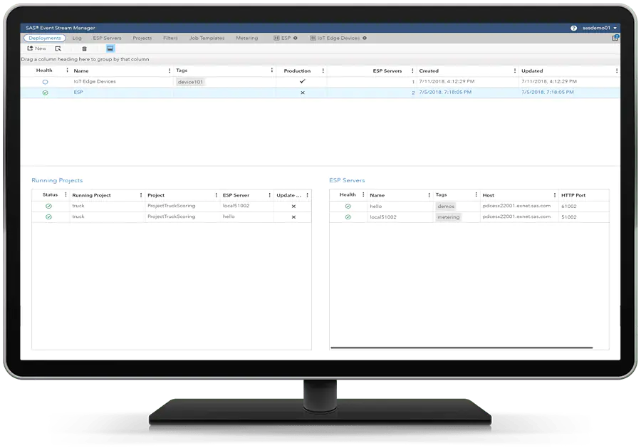Open ESP Servers column options in deployments table
The height and width of the screenshot is (448, 641).
click(x=412, y=71)
